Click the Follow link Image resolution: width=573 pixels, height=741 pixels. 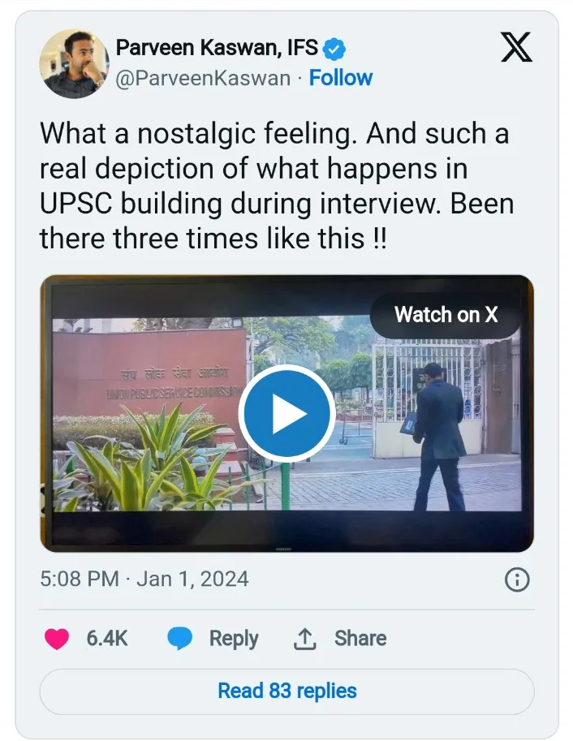coord(341,78)
